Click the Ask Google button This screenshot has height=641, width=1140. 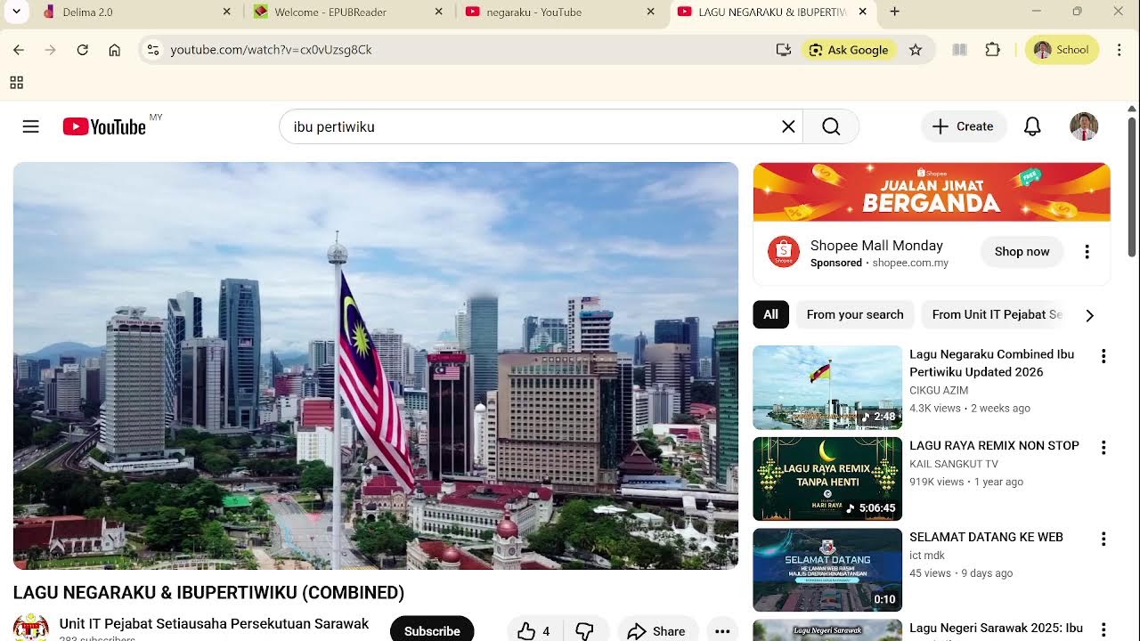(x=849, y=50)
